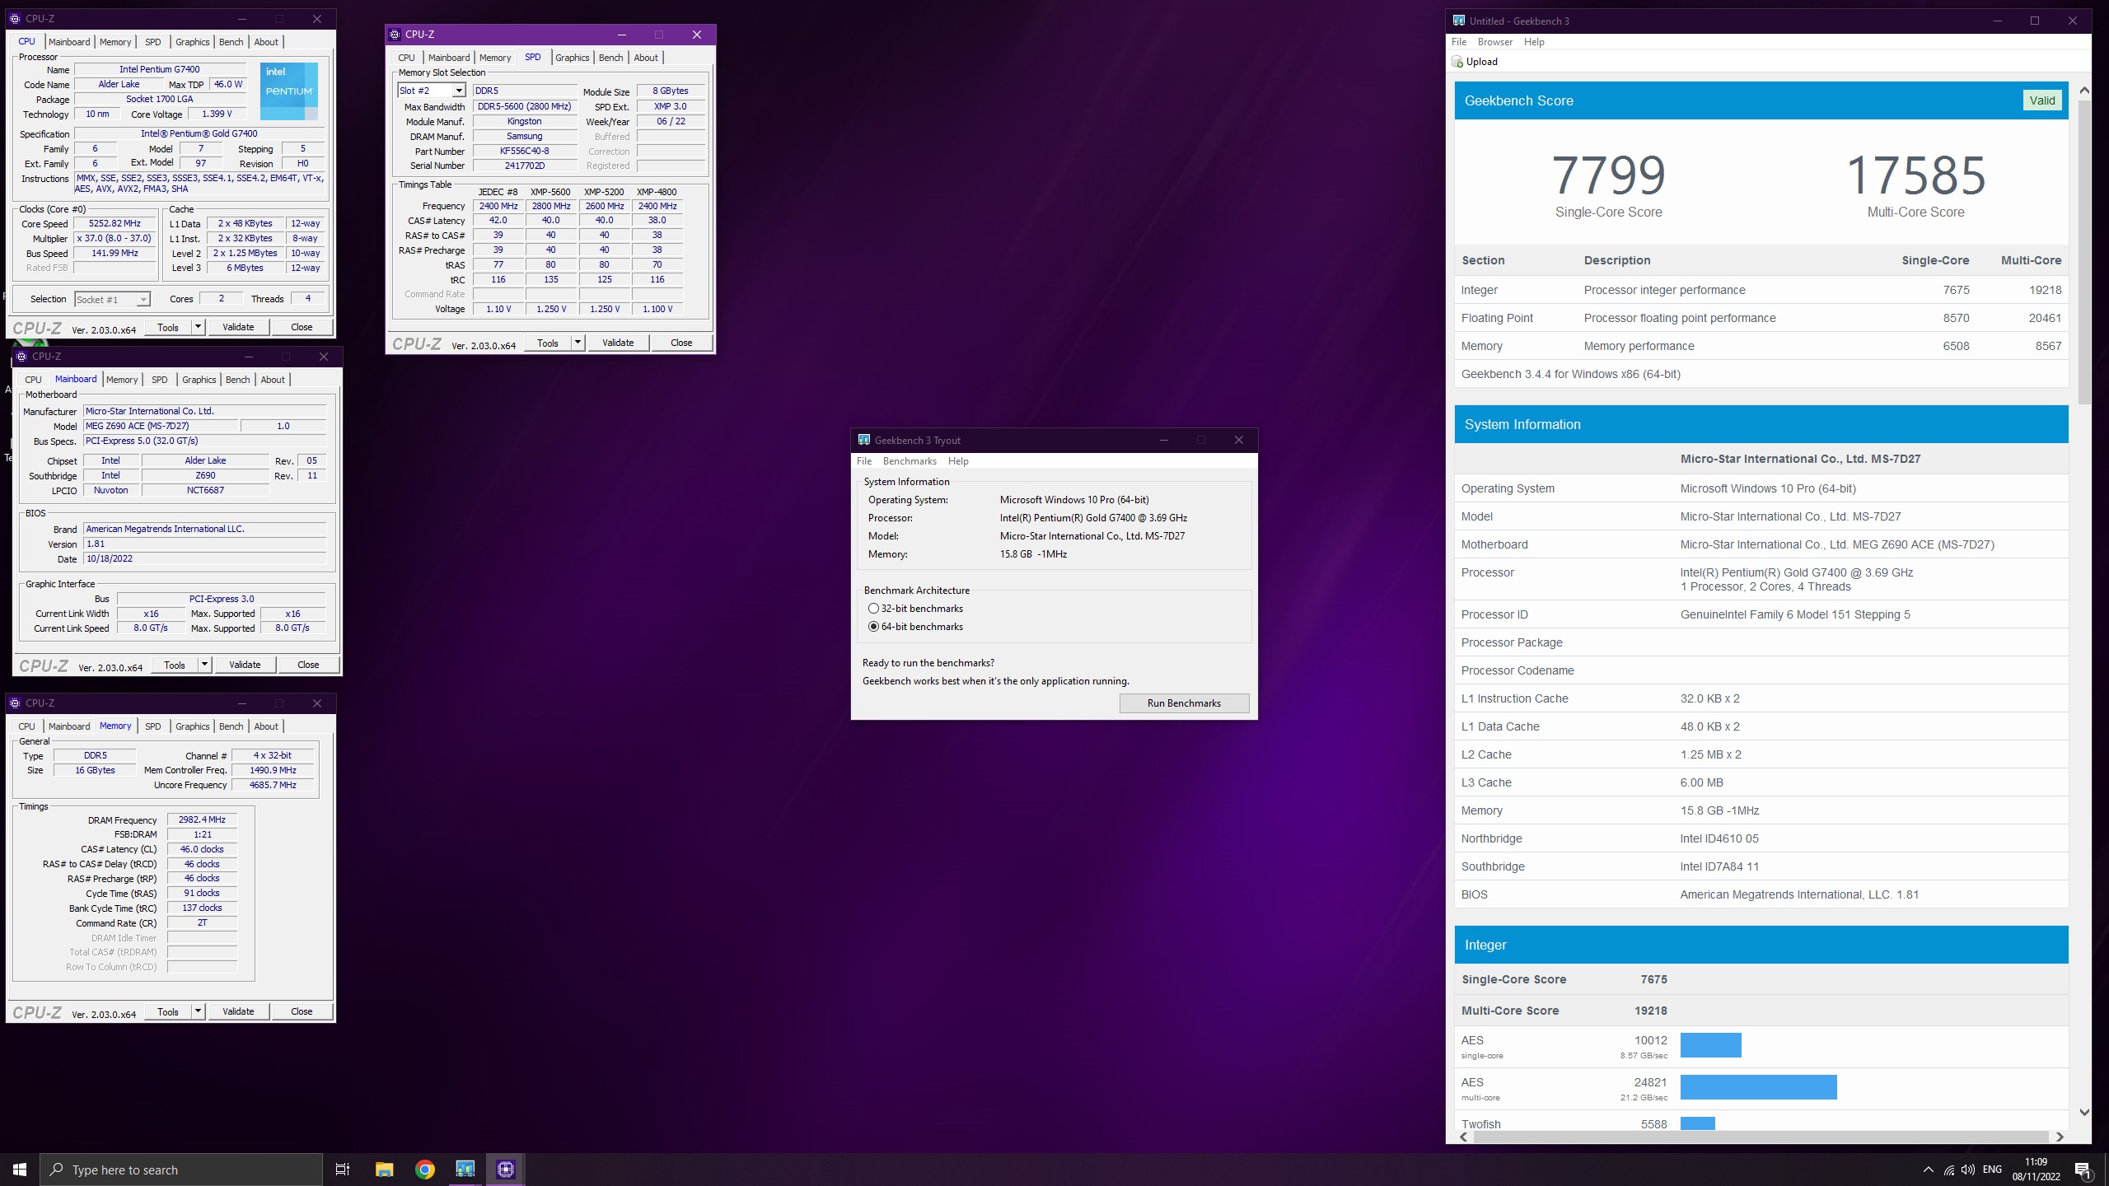This screenshot has width=2109, height=1186.
Task: Click Validate in CPU-Z Memory window
Action: pos(238,1011)
